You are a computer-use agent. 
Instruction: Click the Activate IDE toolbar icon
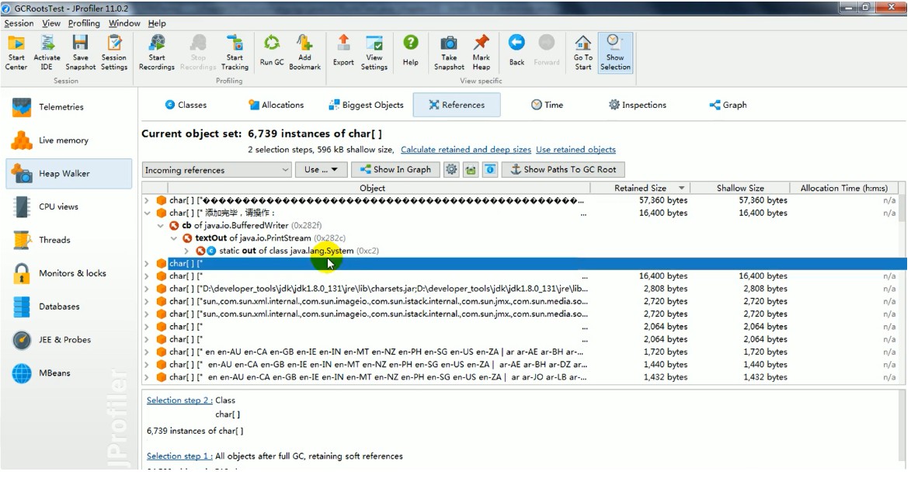click(x=47, y=52)
